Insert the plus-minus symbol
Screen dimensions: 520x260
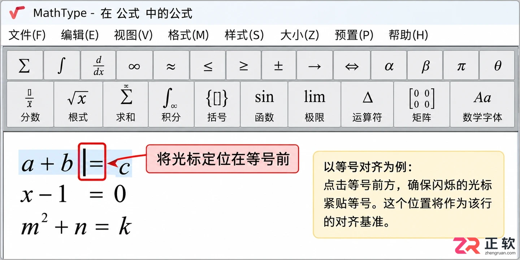(x=279, y=65)
